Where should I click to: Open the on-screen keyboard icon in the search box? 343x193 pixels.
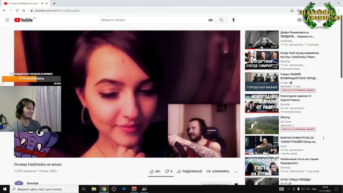[x=211, y=20]
